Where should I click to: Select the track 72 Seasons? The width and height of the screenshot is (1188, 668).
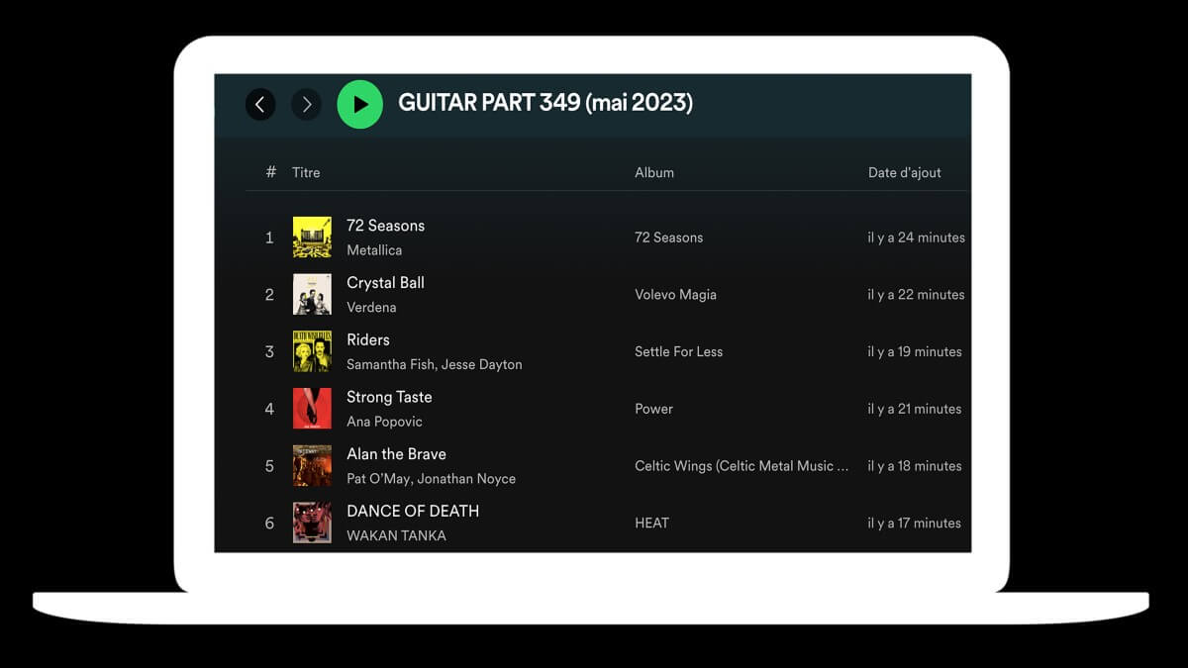385,226
